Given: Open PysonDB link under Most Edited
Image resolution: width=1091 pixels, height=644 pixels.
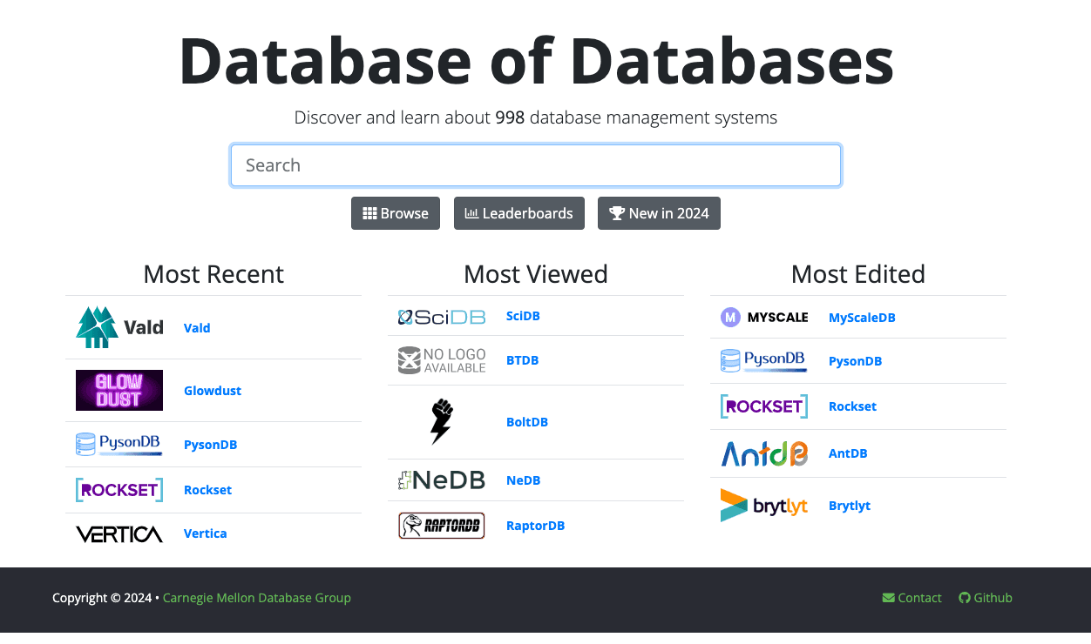Looking at the screenshot, I should [x=856, y=361].
